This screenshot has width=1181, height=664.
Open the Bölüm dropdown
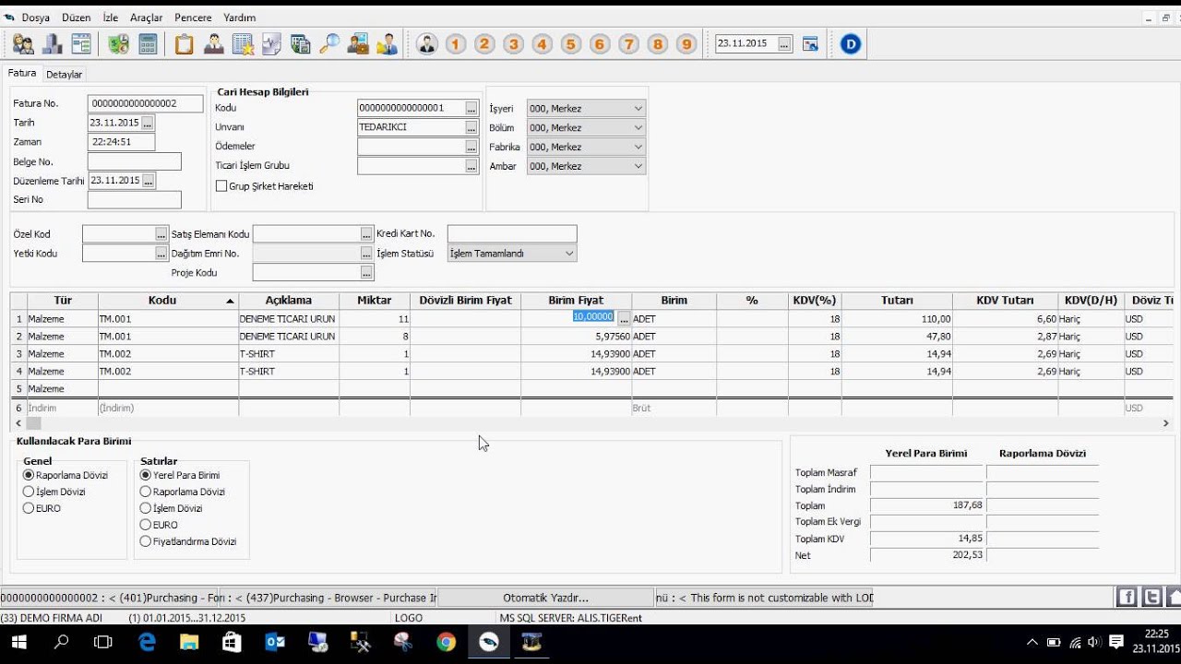[586, 128]
